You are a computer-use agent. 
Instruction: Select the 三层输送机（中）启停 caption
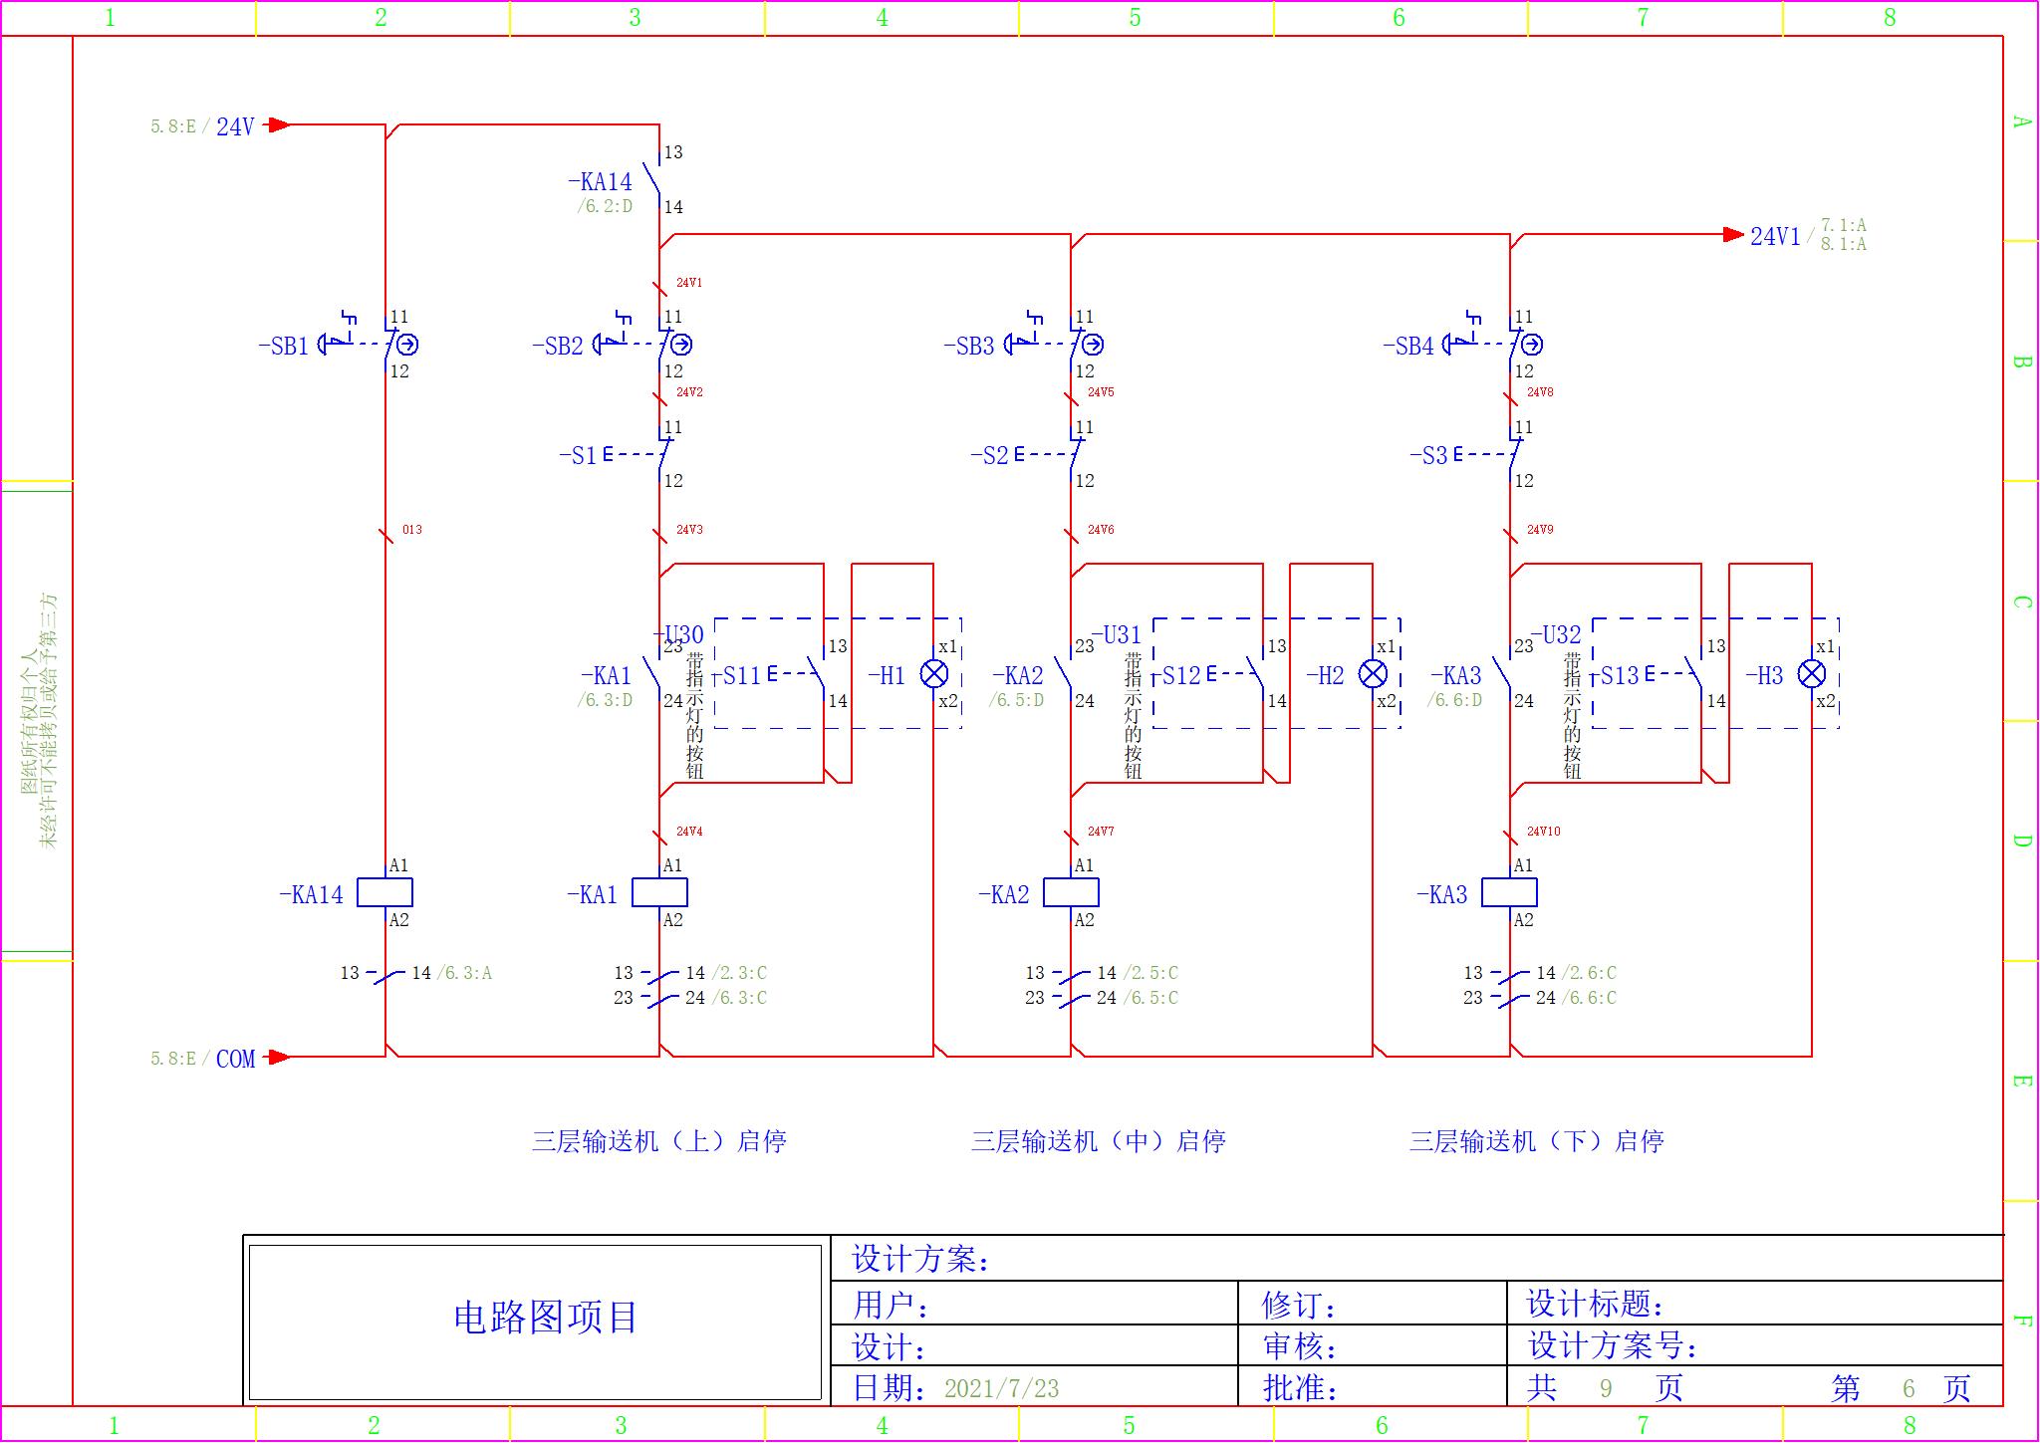click(x=1098, y=1141)
